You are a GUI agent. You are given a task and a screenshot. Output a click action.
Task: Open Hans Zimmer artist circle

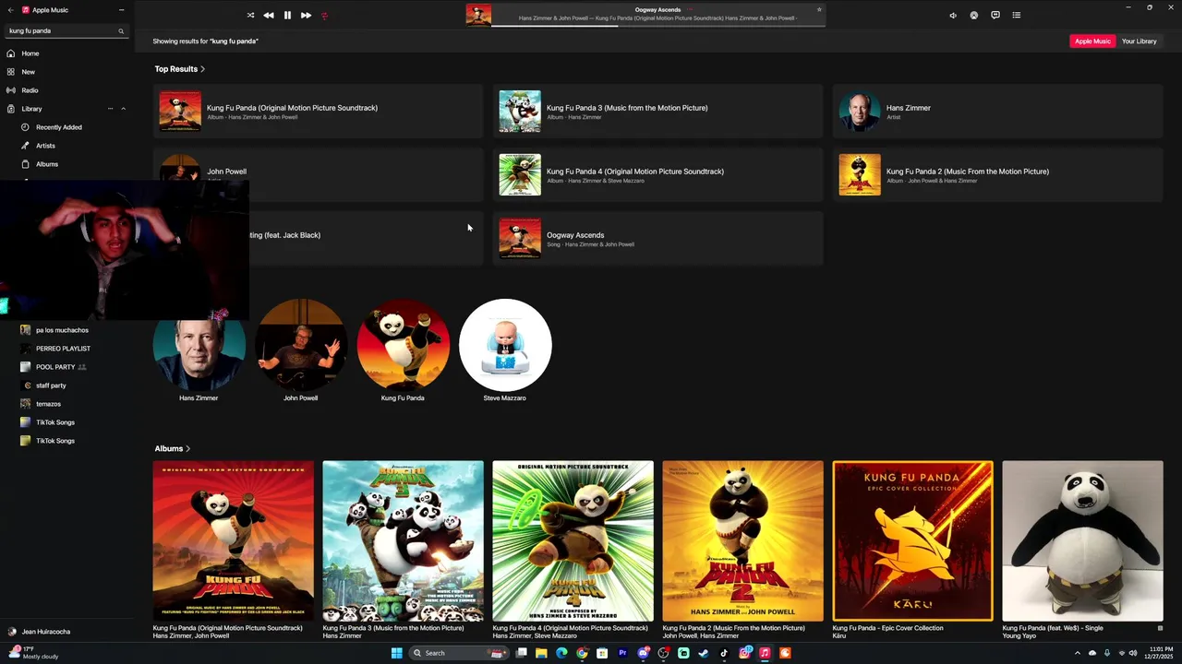(199, 344)
